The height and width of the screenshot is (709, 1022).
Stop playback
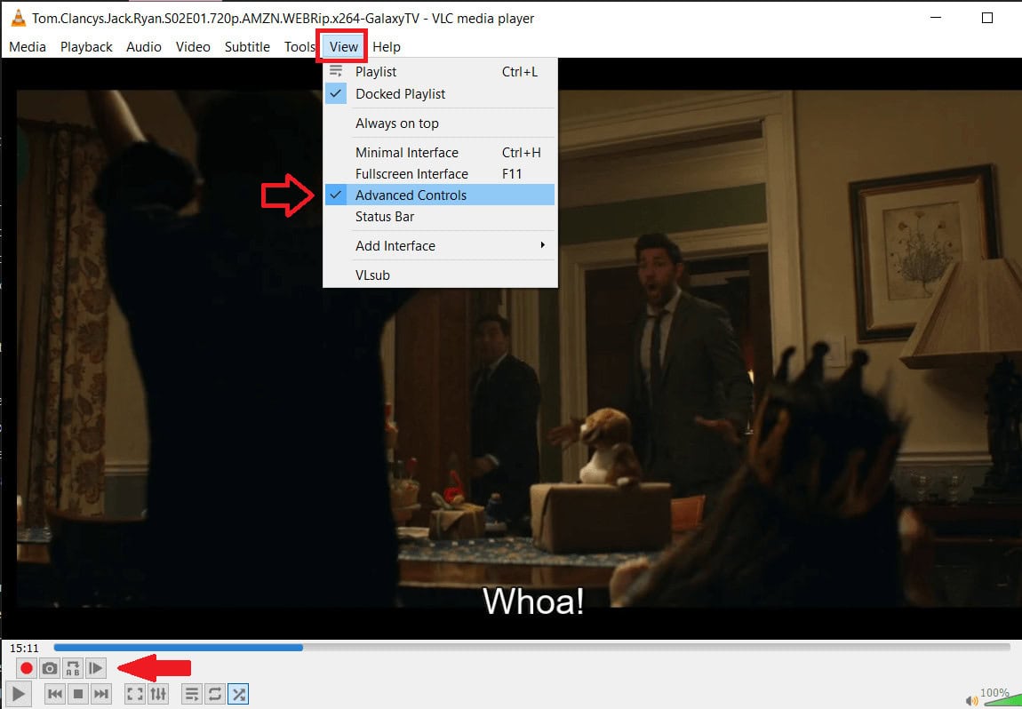click(x=77, y=694)
